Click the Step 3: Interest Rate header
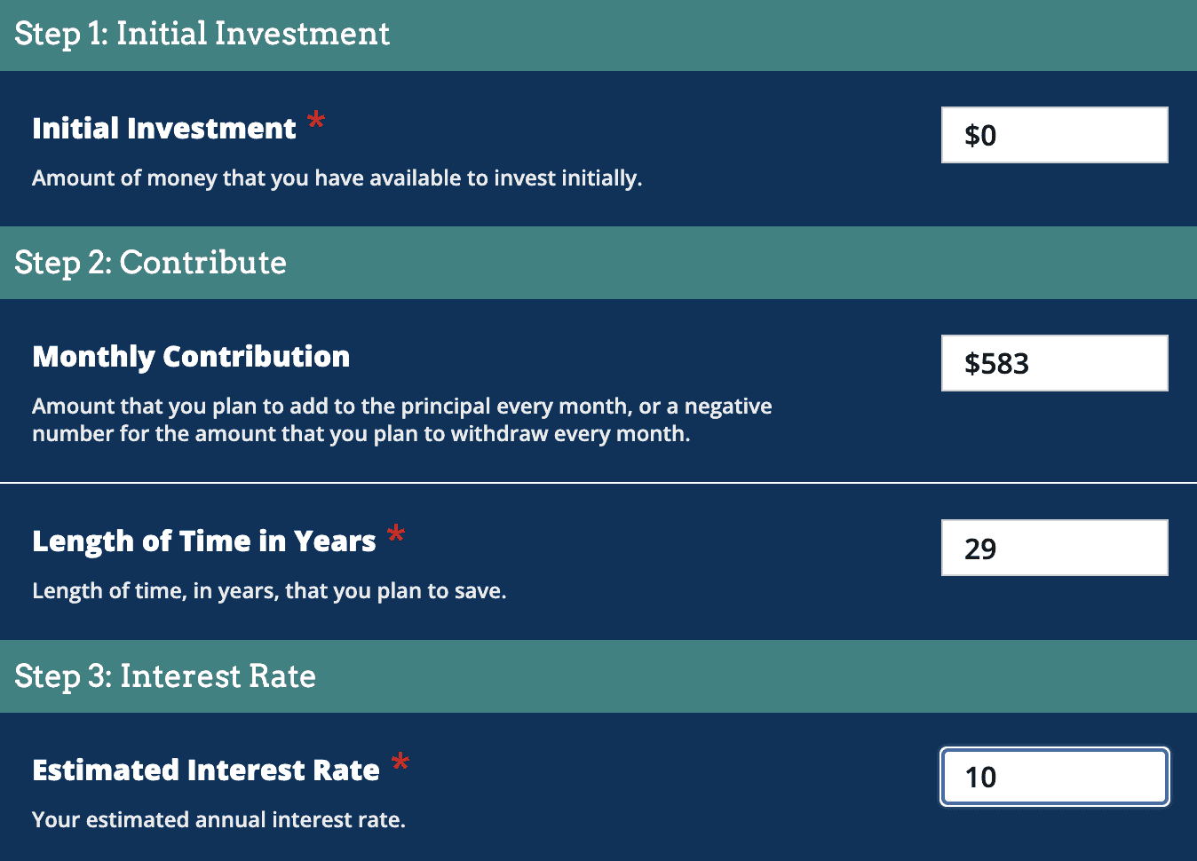1197x861 pixels. pos(164,676)
